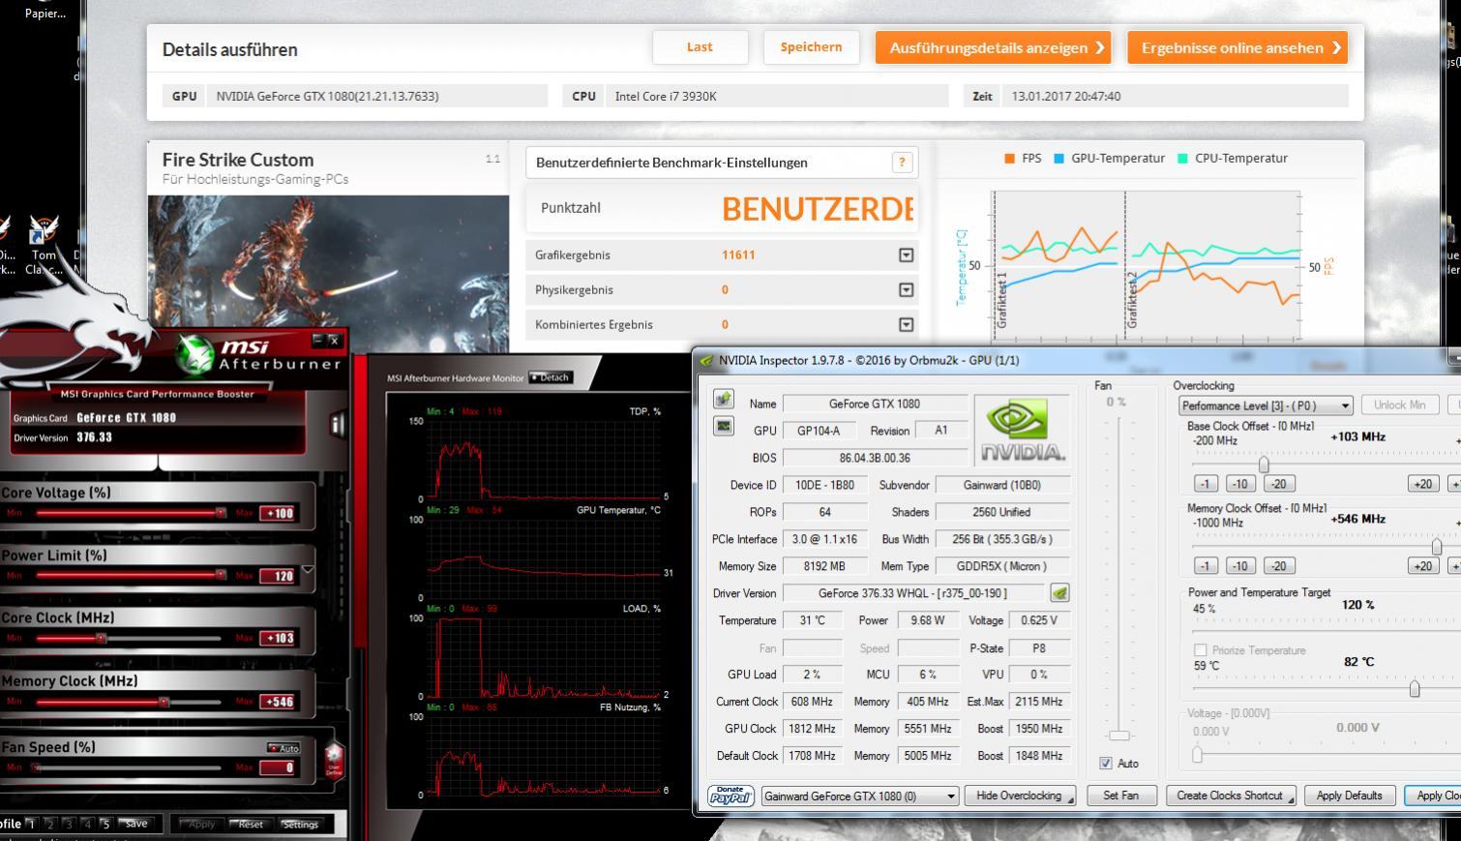Viewport: 1461px width, 841px height.
Task: Click the Power Limit slider handle
Action: tap(221, 575)
